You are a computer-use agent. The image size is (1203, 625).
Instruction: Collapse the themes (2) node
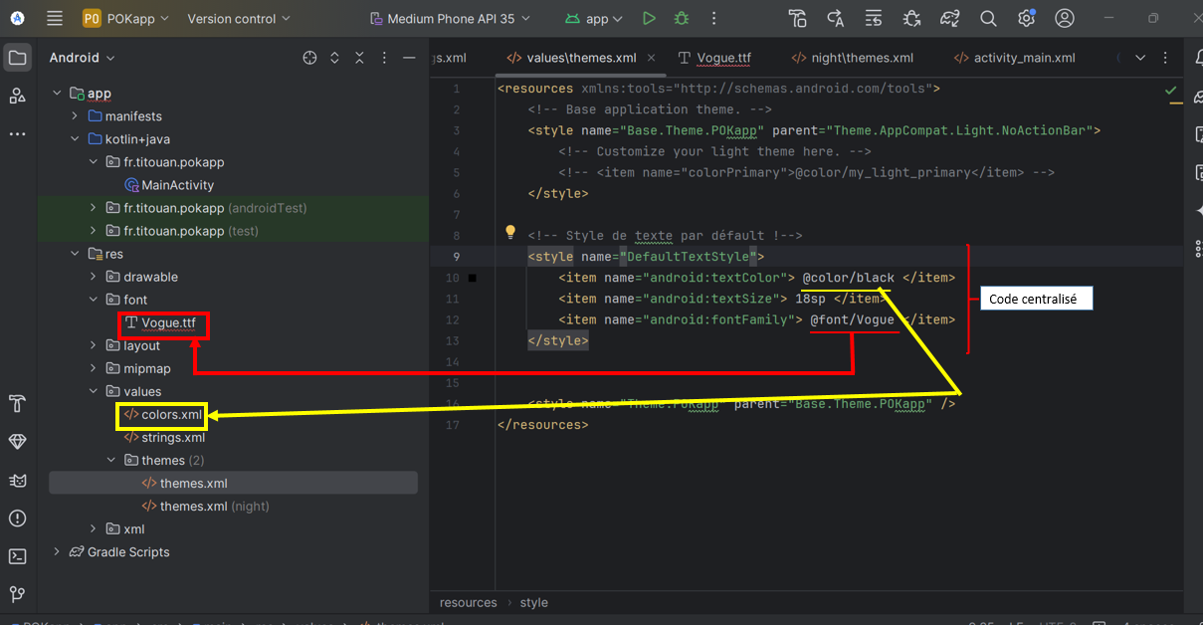pos(111,460)
